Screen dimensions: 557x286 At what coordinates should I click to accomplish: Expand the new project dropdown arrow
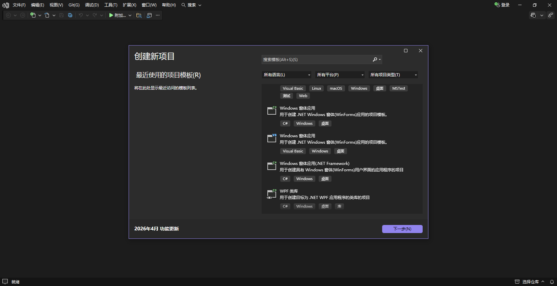click(40, 15)
